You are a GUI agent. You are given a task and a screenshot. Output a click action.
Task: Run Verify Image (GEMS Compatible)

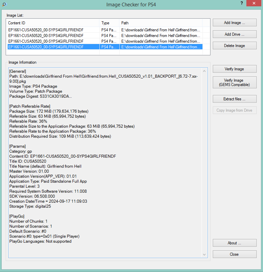(x=234, y=83)
